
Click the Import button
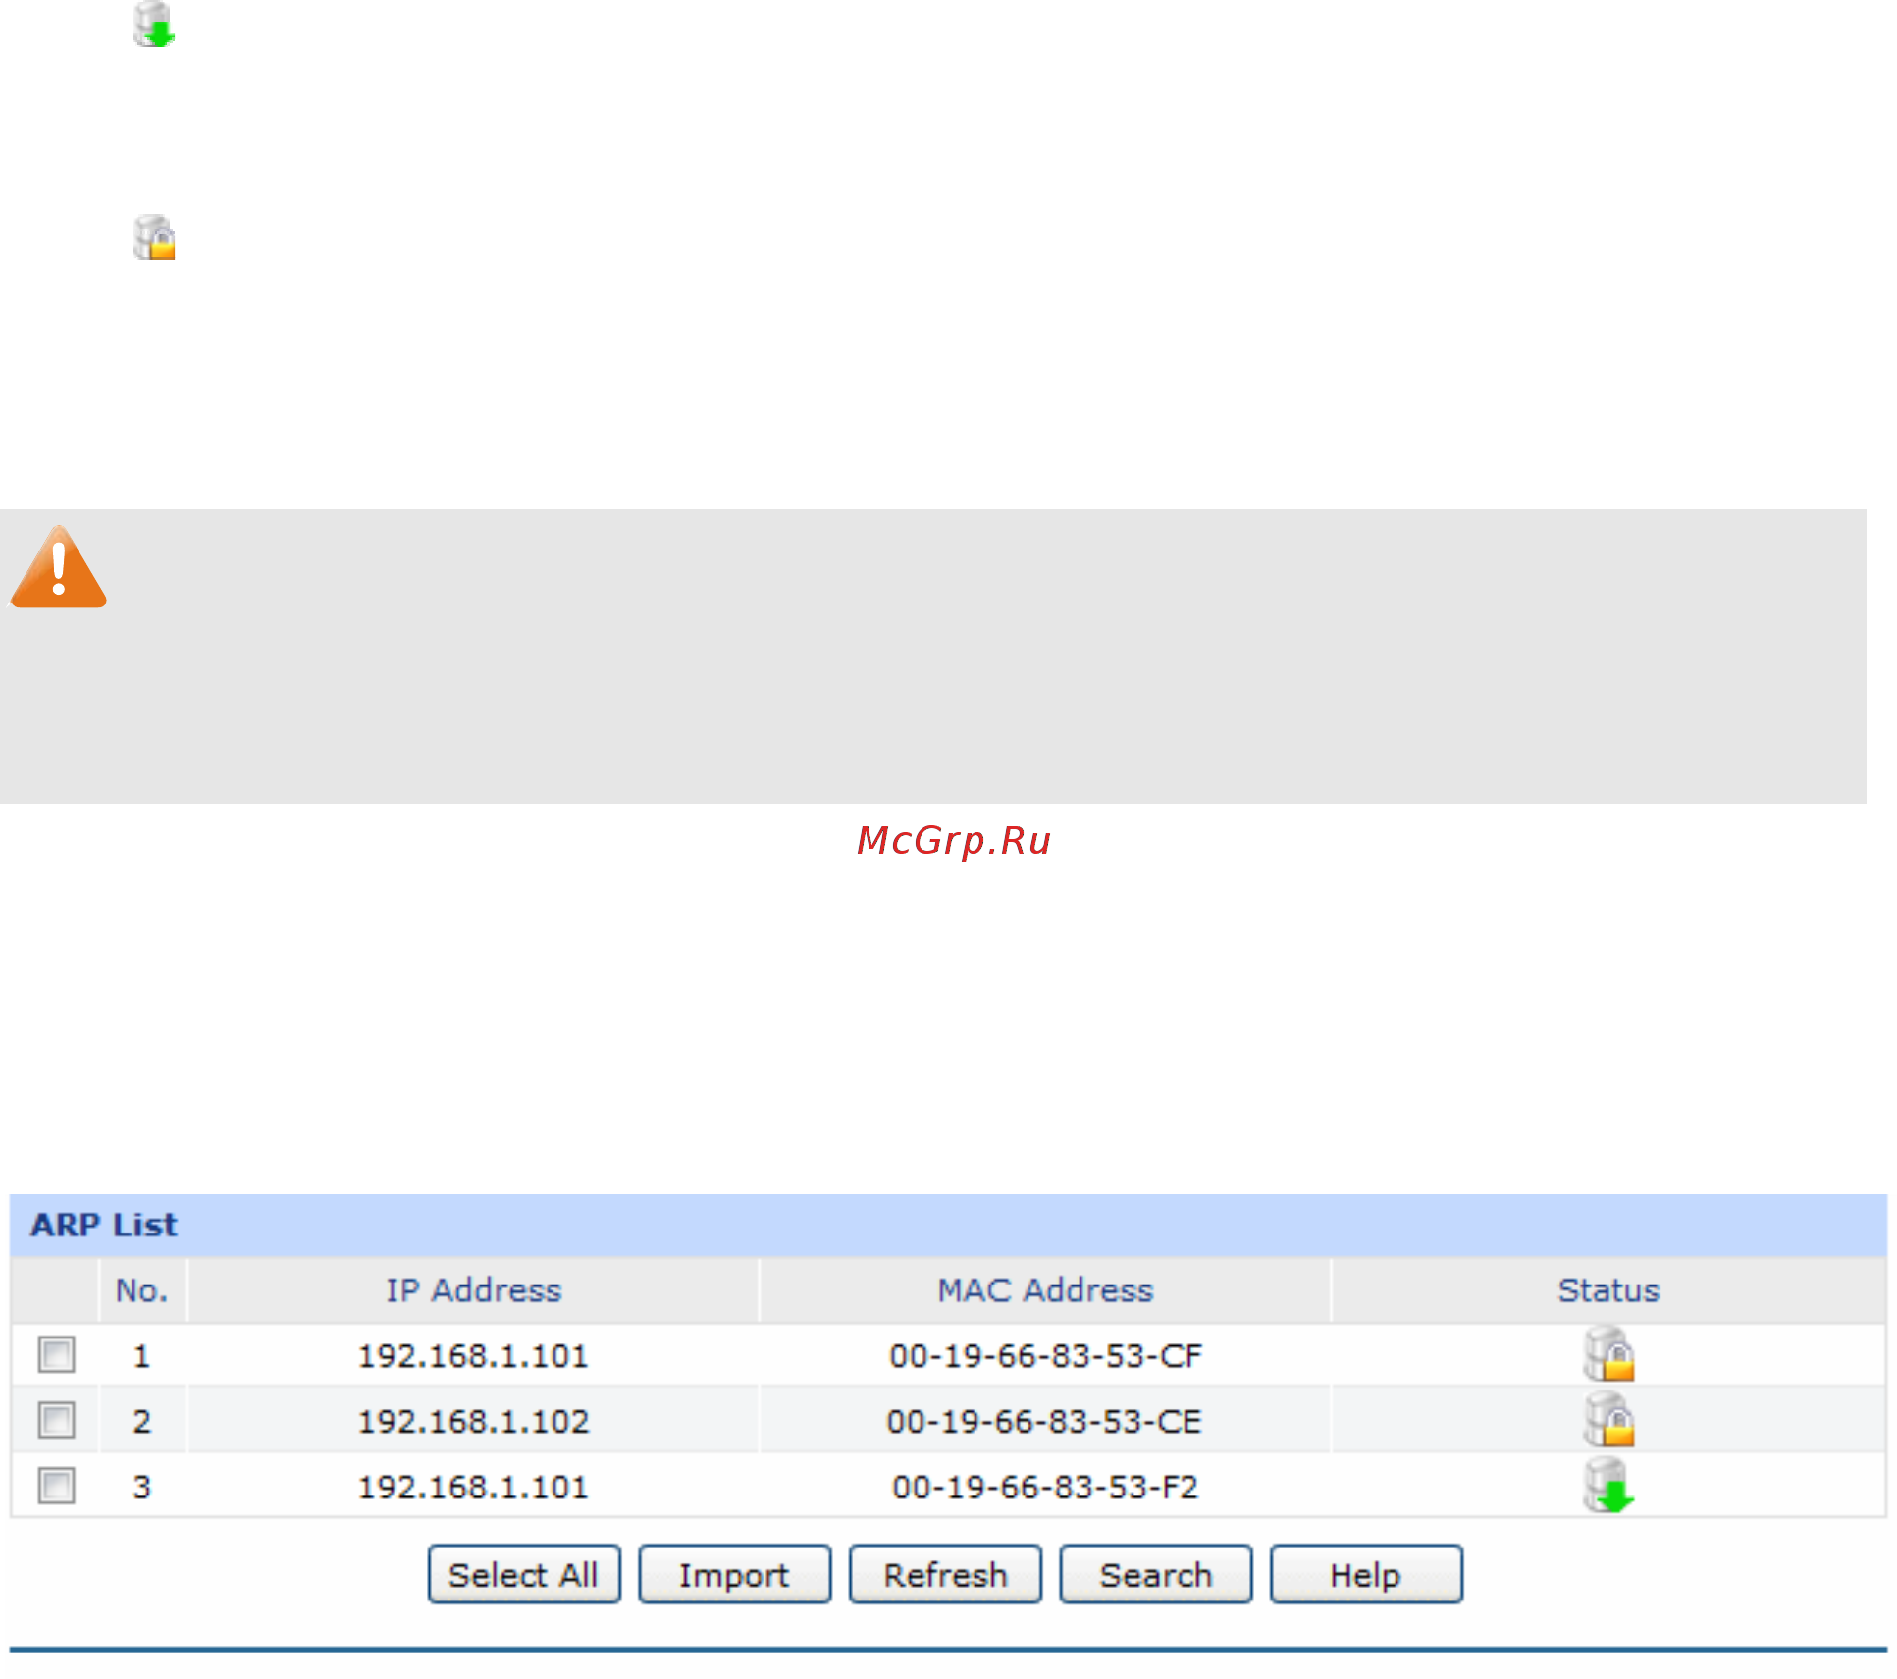tap(734, 1574)
